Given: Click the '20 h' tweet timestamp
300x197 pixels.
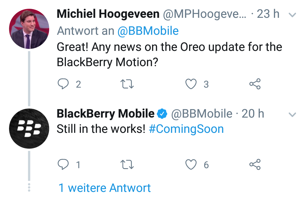Looking at the screenshot, I should 253,114.
